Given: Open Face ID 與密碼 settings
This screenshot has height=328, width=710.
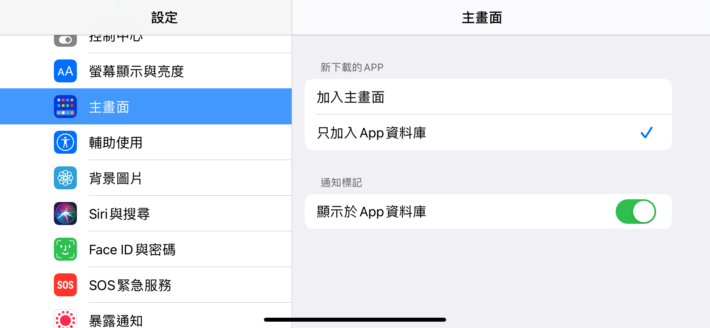Looking at the screenshot, I should 132,250.
